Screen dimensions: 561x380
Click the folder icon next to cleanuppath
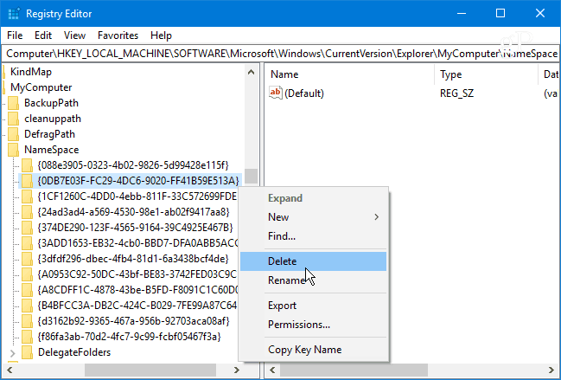coord(13,119)
